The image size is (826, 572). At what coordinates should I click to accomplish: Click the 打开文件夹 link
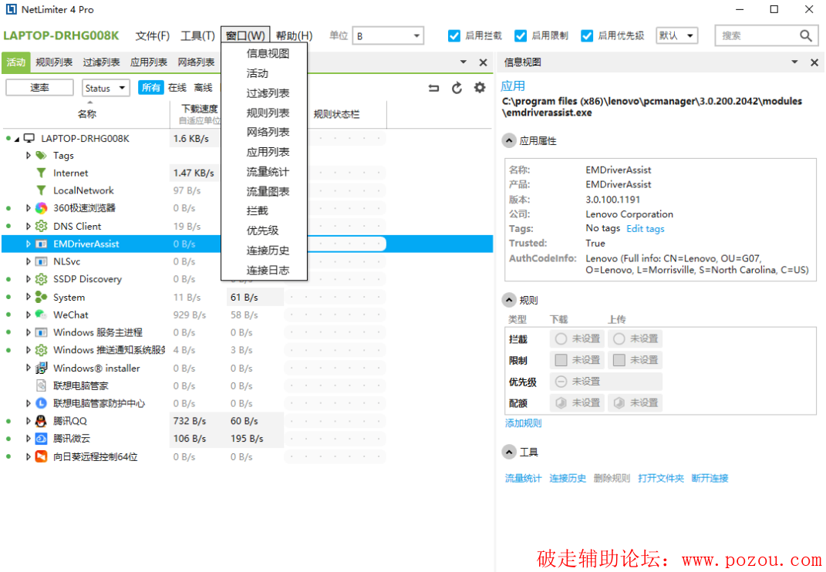click(x=661, y=478)
